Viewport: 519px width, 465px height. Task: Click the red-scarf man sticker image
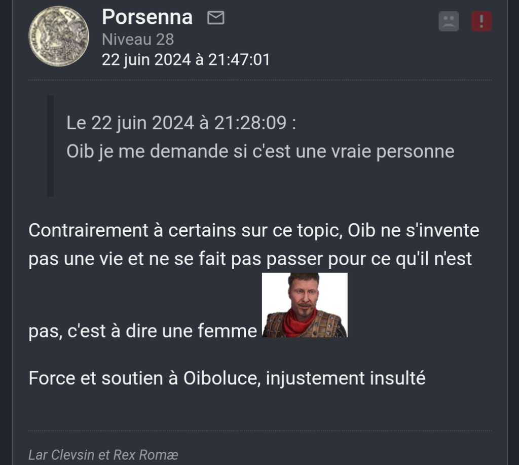305,305
